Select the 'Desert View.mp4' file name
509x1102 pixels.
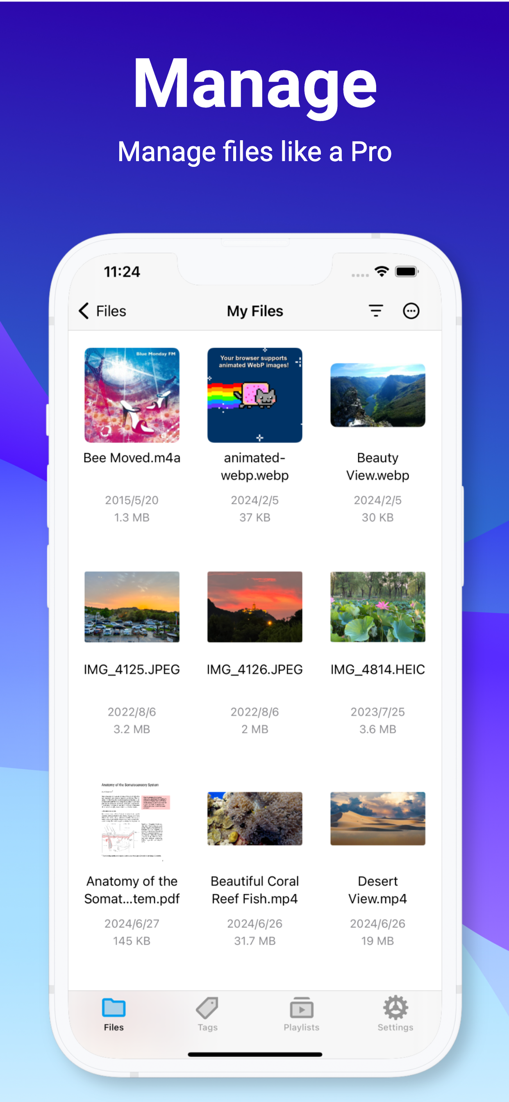click(x=378, y=890)
